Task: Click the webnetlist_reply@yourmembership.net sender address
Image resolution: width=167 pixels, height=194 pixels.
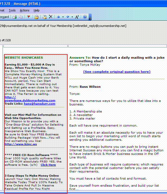Action: [x=99, y=26]
